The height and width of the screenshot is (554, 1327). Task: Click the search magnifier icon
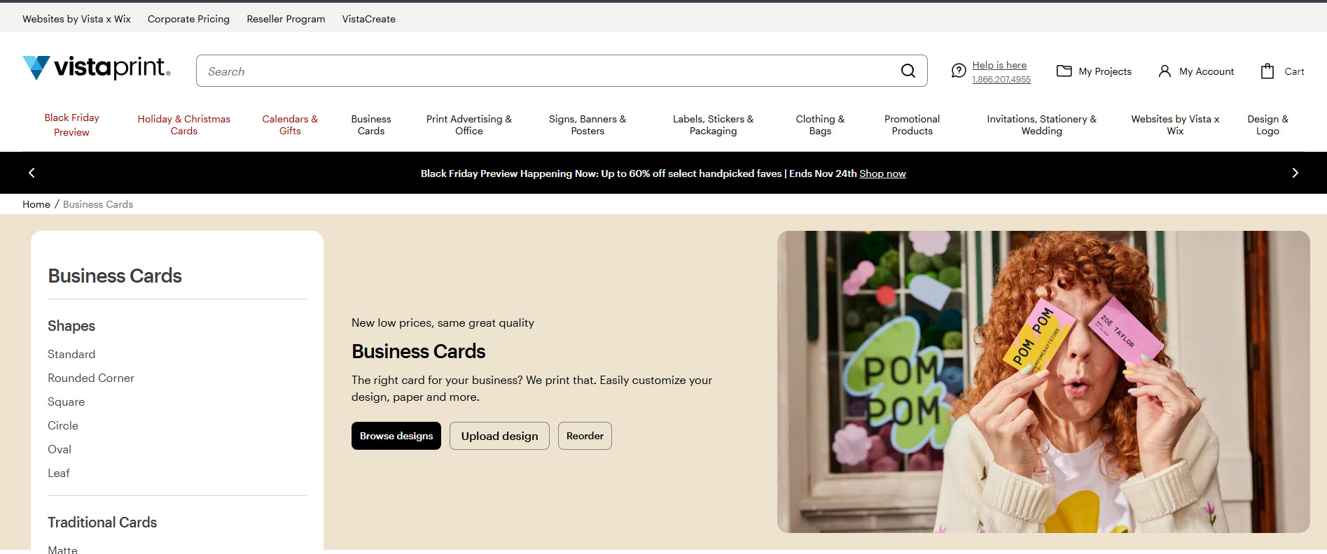click(908, 71)
